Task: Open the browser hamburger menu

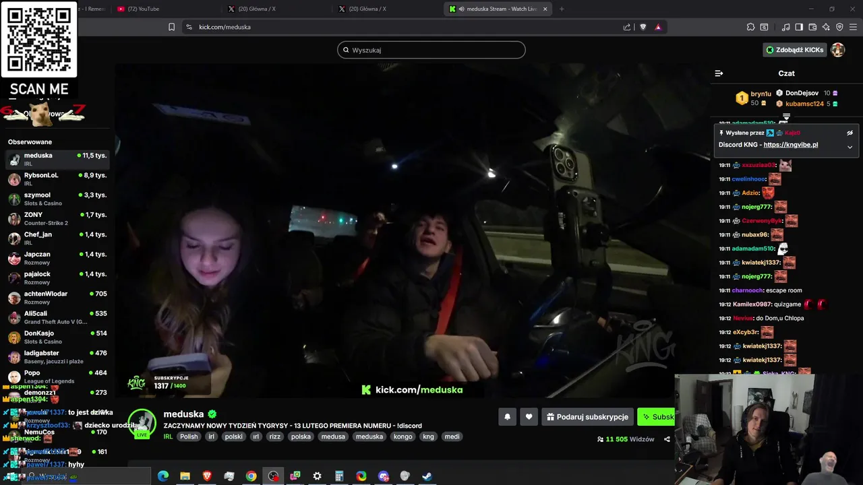Action: point(854,27)
